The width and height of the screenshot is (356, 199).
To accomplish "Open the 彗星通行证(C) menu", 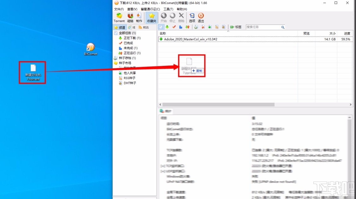I will click(x=150, y=9).
